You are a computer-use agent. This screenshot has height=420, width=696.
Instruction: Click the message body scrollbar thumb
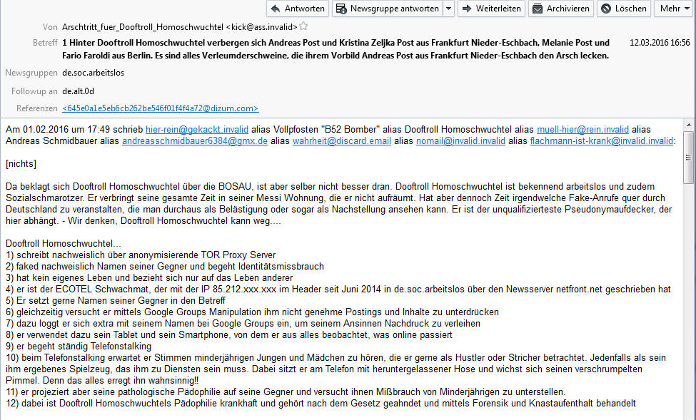tap(688, 158)
